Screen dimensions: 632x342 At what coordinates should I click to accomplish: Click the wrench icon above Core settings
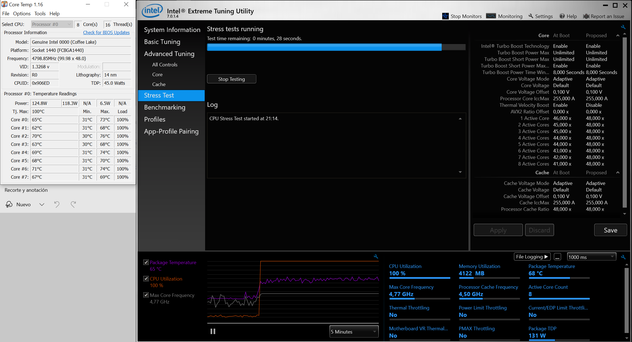[x=623, y=27]
